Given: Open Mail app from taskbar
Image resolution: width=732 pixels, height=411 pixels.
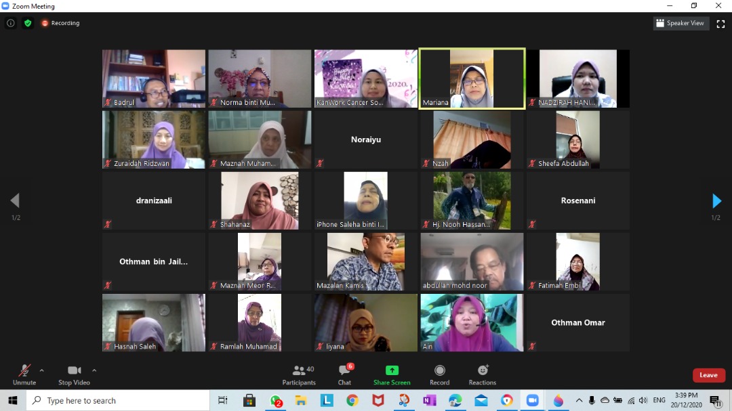Looking at the screenshot, I should click(x=481, y=400).
